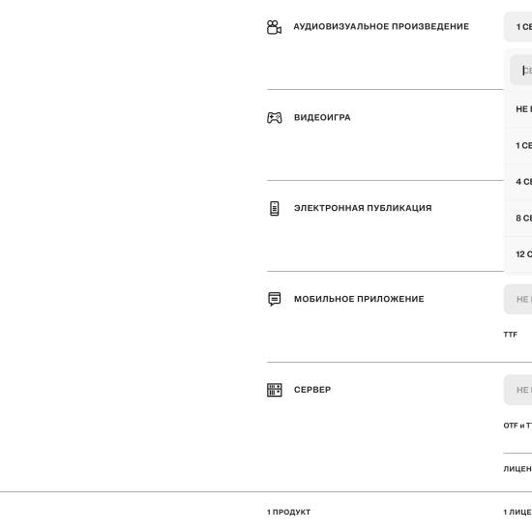Open the dropdown next to Сервер
Screen dimensions: 532x532
click(517, 390)
